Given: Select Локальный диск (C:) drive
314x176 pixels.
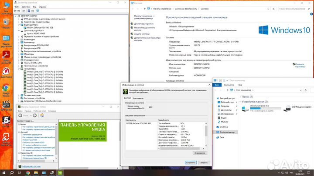Looking at the screenshot, I should point(261,108).
